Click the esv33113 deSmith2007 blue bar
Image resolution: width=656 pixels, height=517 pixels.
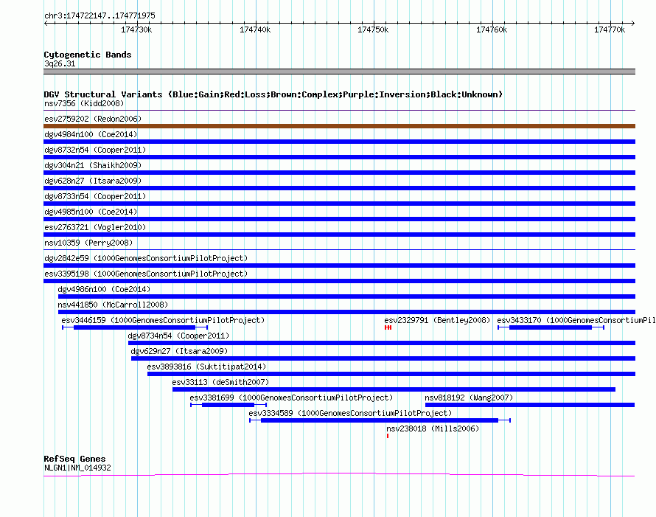(394, 389)
